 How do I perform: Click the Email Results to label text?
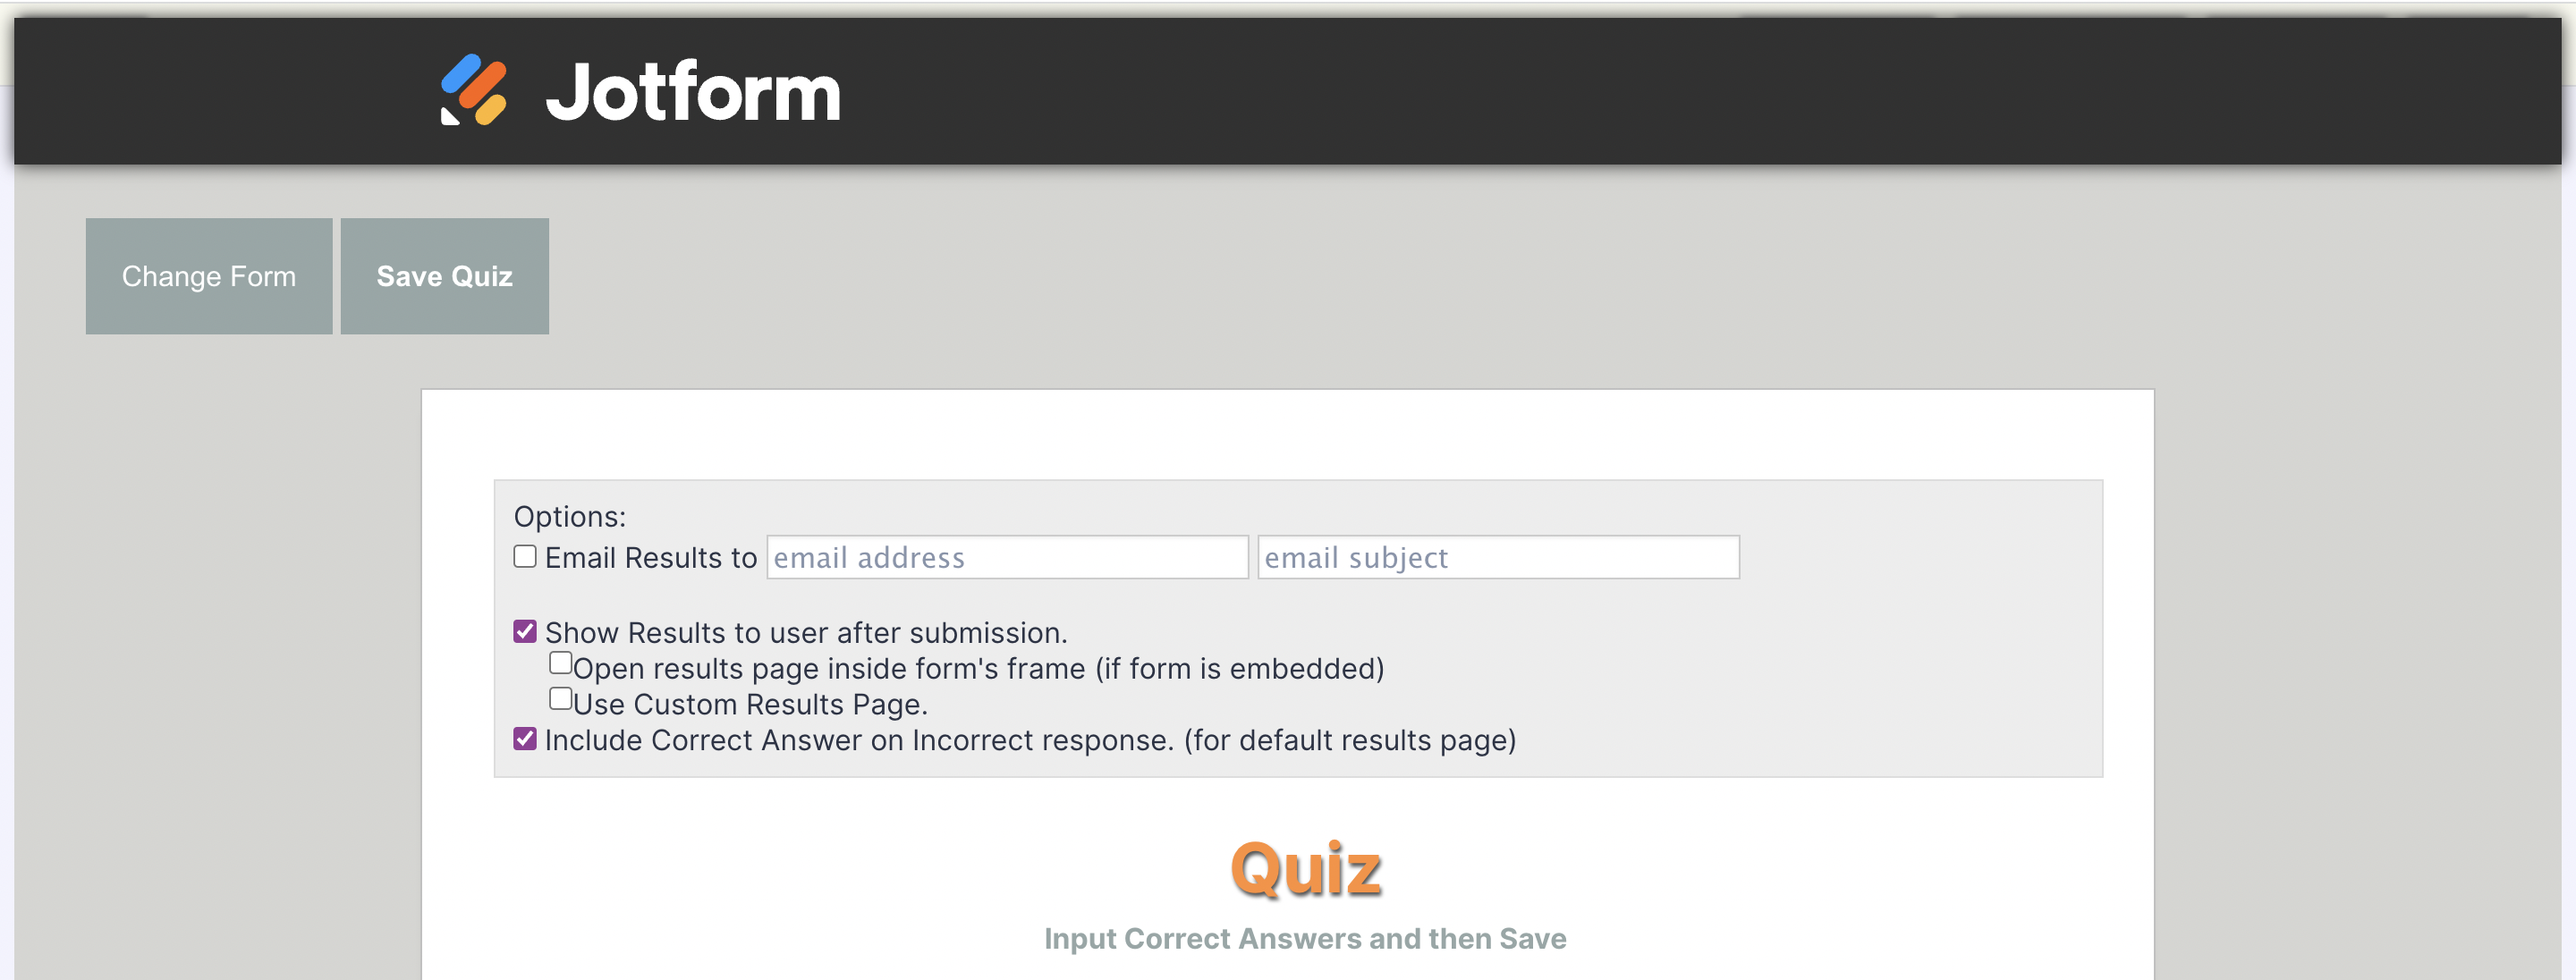[x=651, y=557]
